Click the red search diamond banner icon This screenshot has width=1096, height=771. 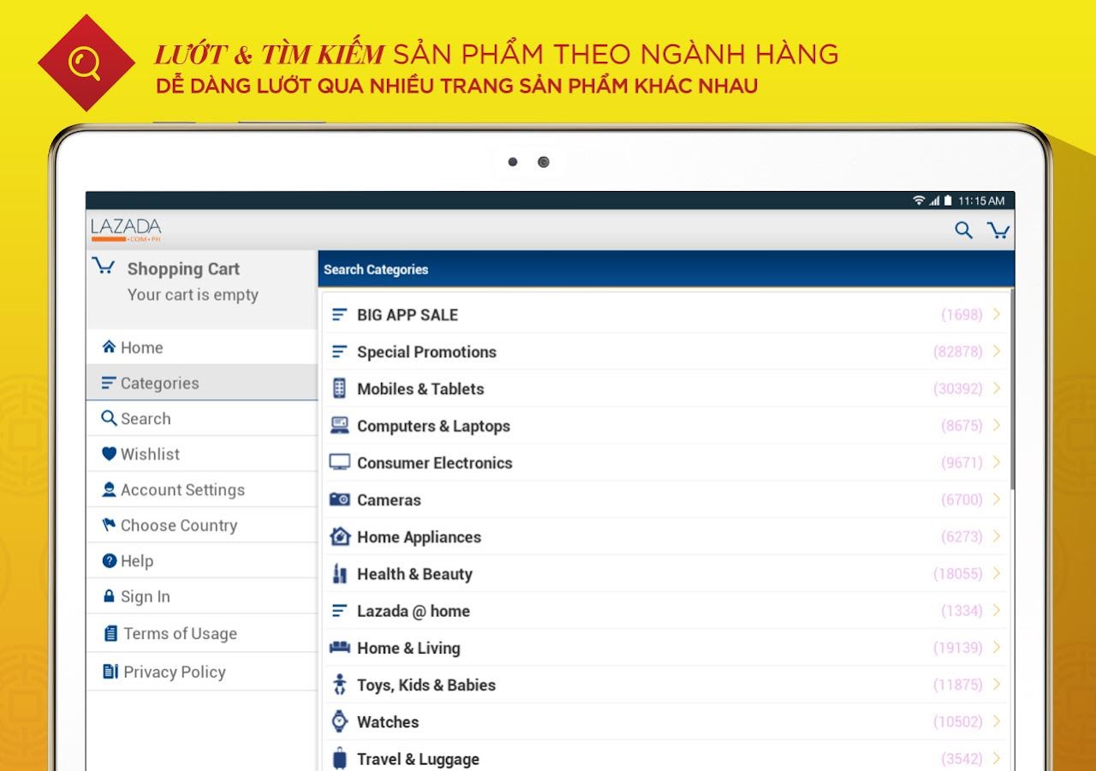tap(86, 63)
